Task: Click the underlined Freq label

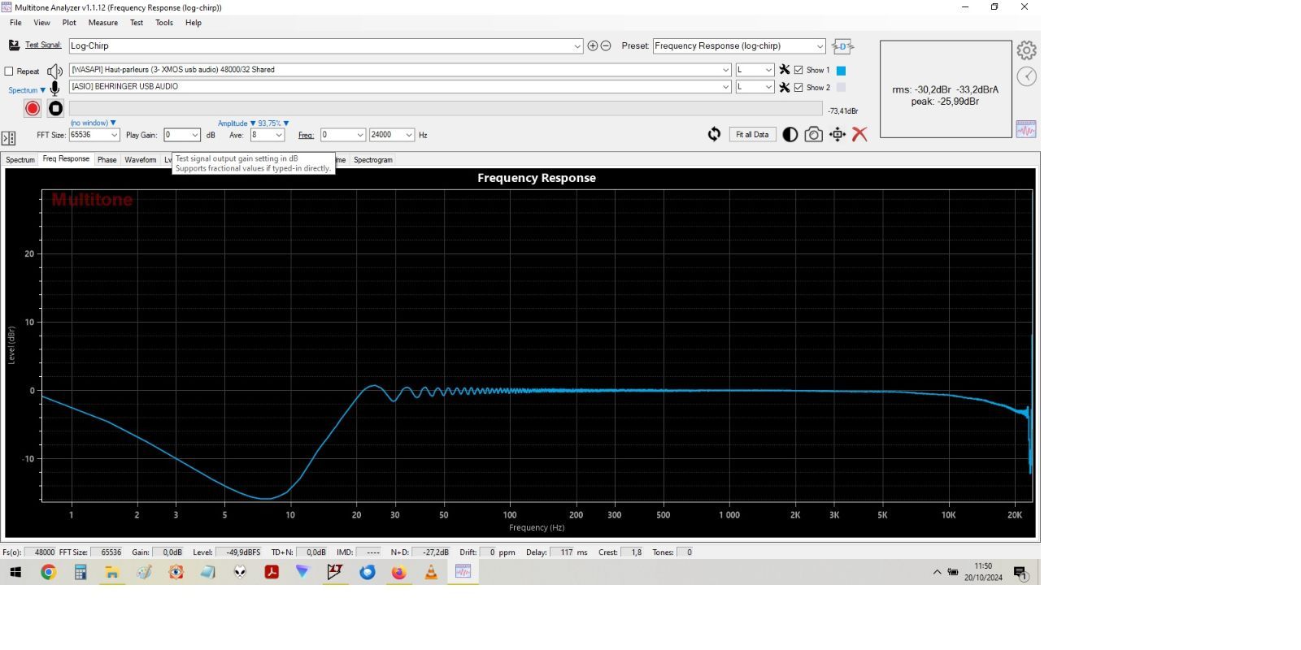Action: pyautogui.click(x=306, y=136)
